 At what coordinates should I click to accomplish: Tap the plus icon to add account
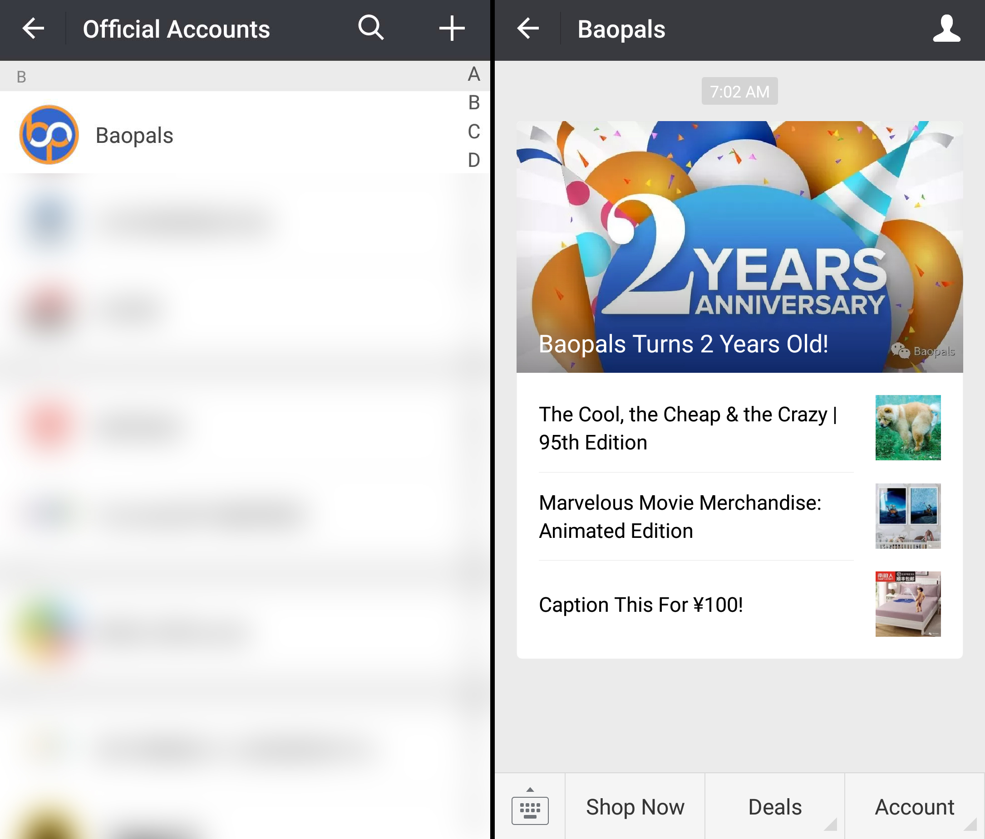[452, 29]
